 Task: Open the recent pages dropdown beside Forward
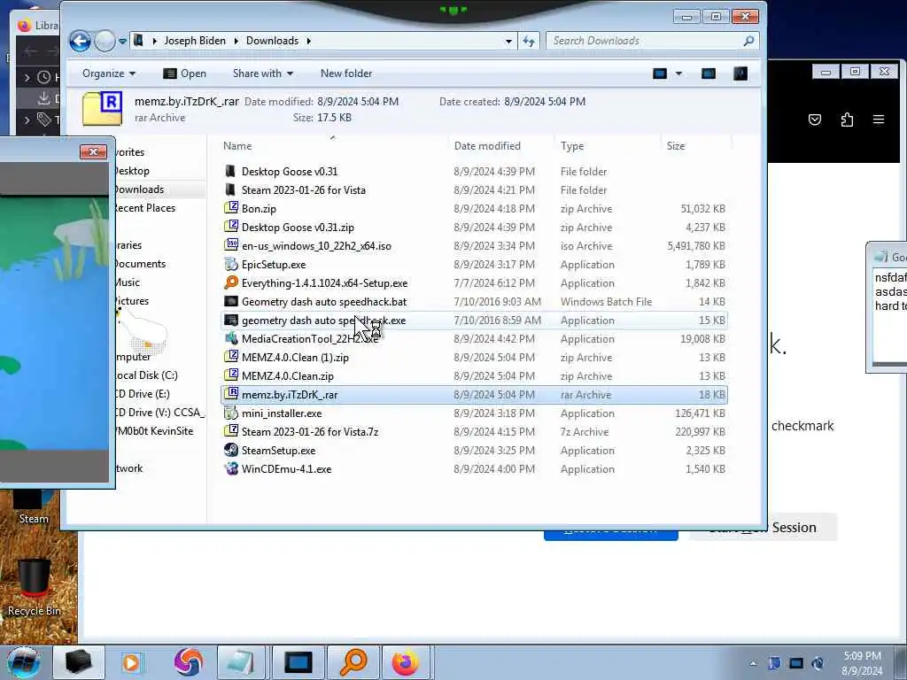click(122, 41)
